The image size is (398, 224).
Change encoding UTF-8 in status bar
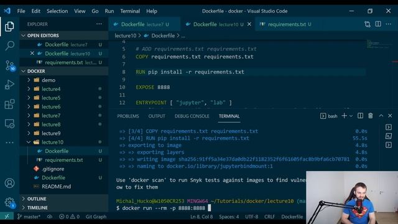coord(251,217)
